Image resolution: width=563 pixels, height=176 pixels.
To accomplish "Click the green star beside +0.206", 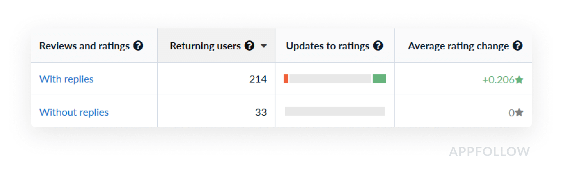I will 520,80.
